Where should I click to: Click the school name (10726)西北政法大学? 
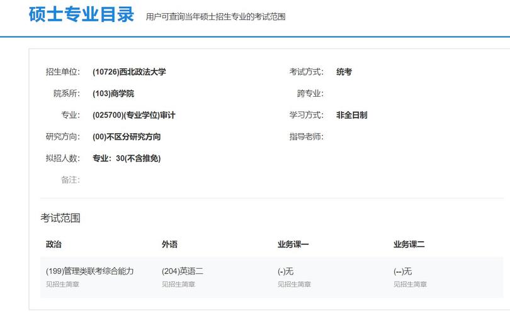pos(129,72)
